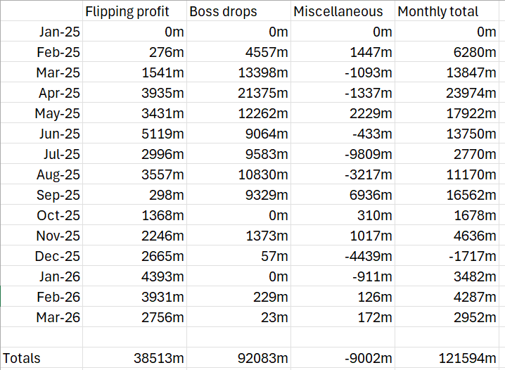Click the 2770m monthly total cell

(x=447, y=154)
